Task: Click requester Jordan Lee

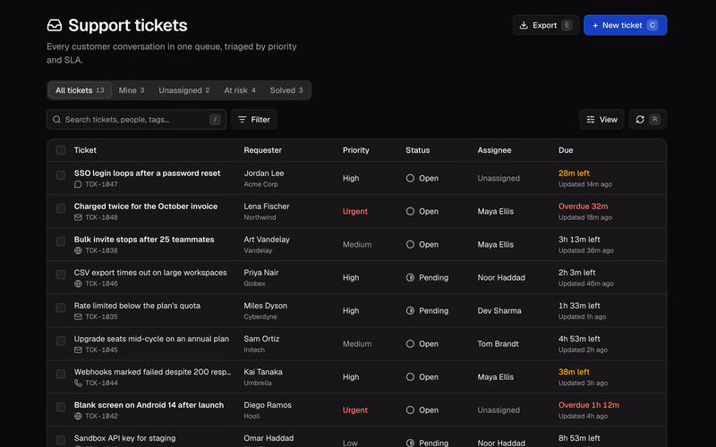Action: pyautogui.click(x=264, y=173)
